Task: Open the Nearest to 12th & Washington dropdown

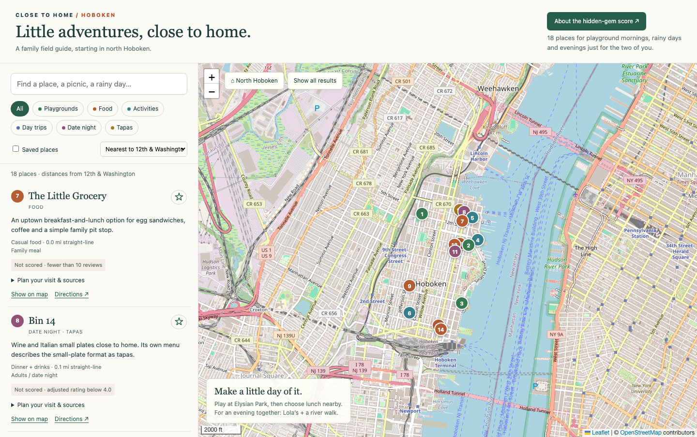Action: 144,149
